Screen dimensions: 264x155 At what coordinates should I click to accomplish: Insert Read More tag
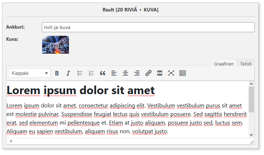[x=160, y=73]
